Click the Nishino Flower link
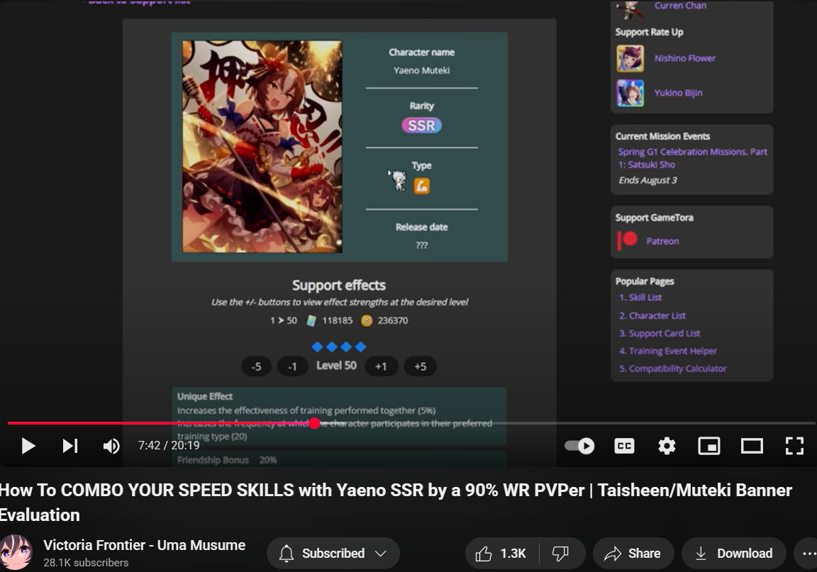This screenshot has height=572, width=817. [x=684, y=58]
